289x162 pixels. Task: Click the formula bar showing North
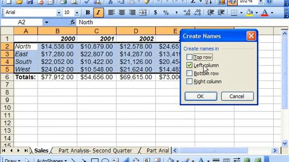tap(182, 22)
